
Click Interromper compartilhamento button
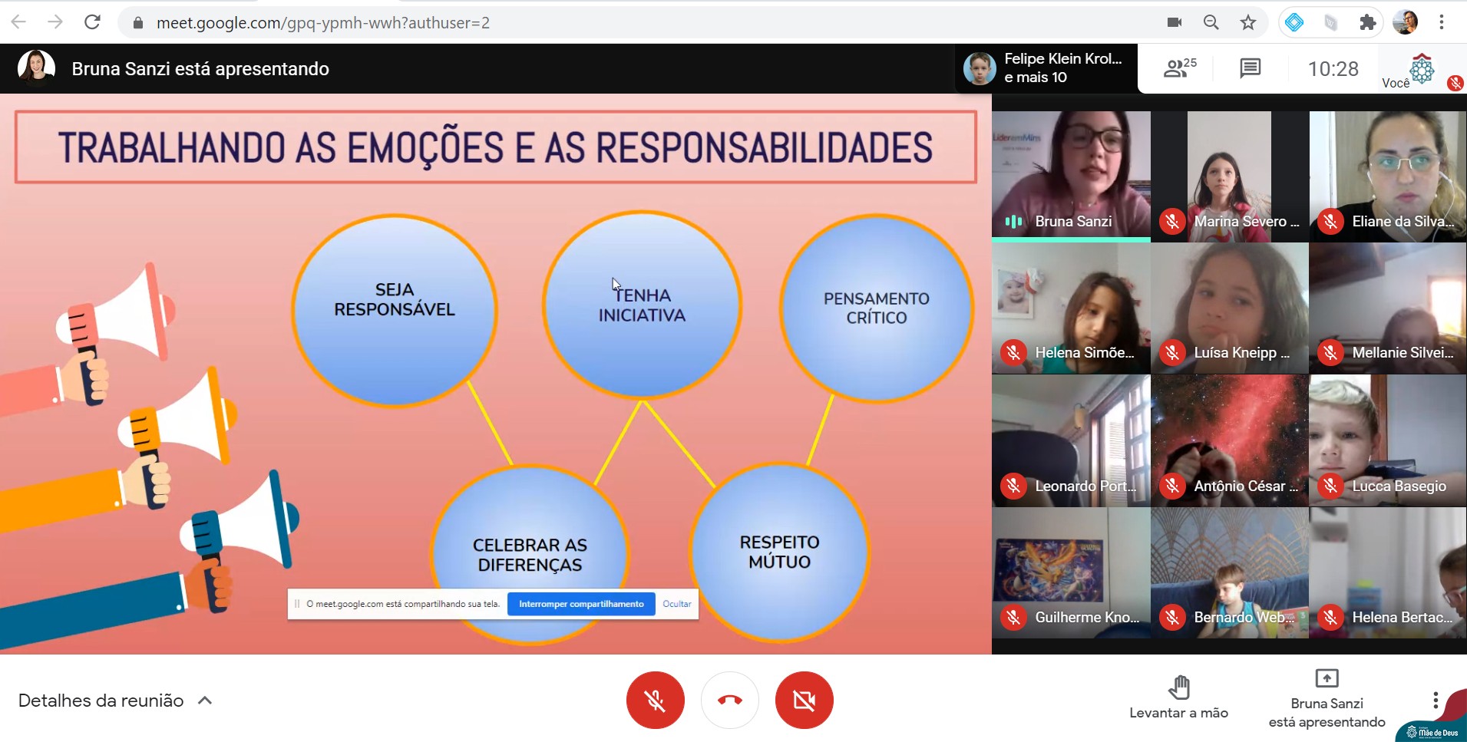(581, 604)
